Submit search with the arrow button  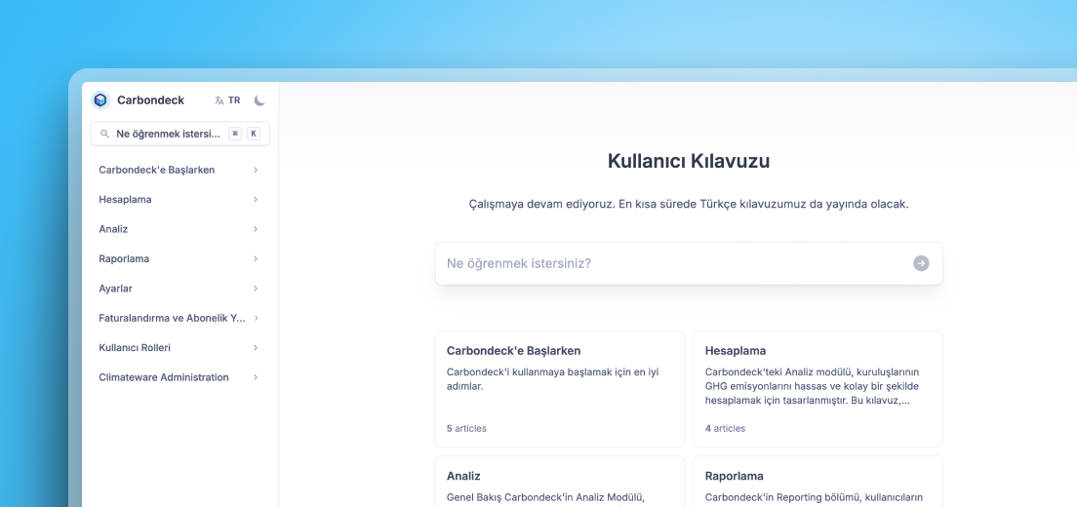point(921,263)
